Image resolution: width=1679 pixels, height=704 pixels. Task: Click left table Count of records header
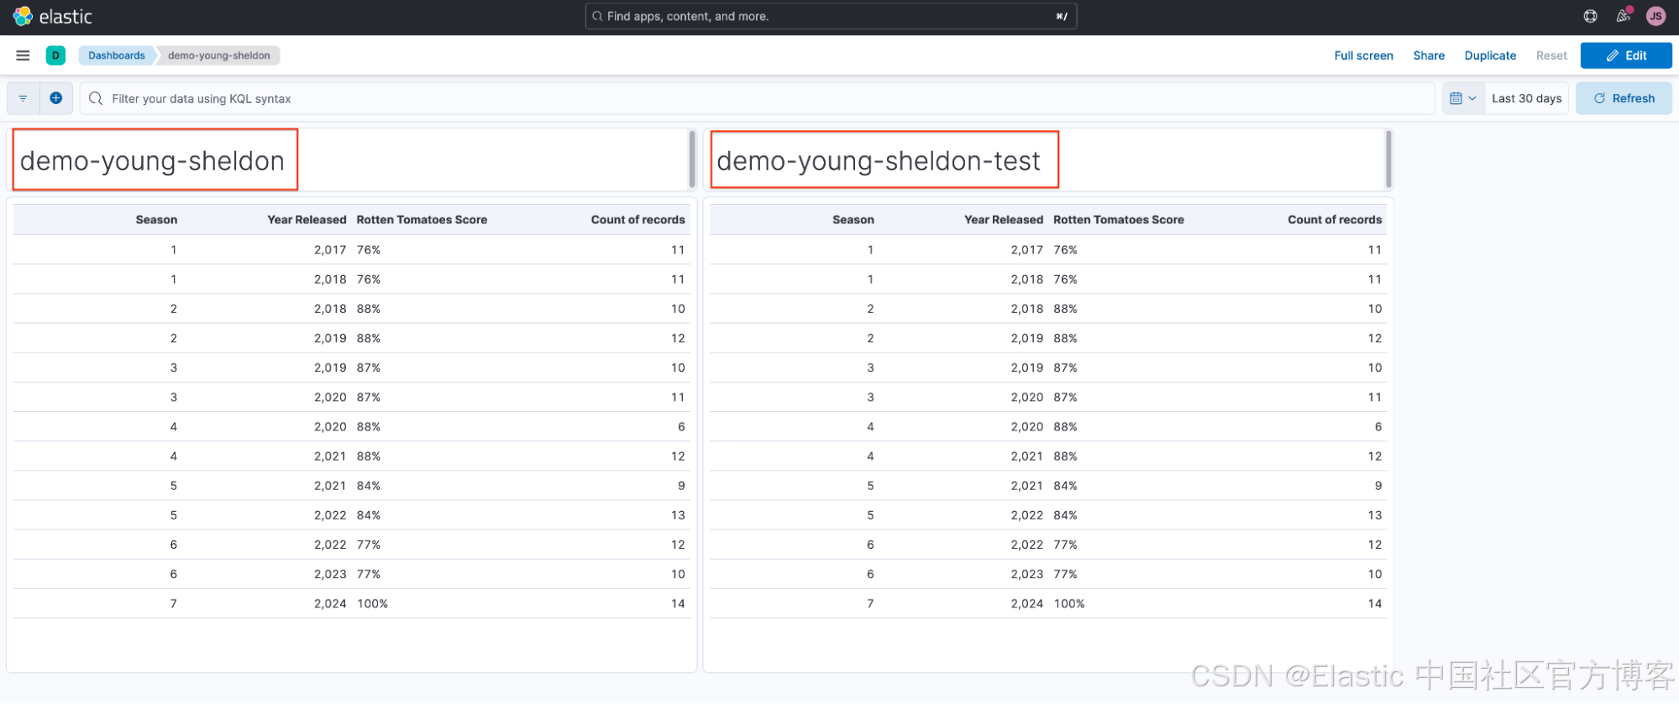637,220
